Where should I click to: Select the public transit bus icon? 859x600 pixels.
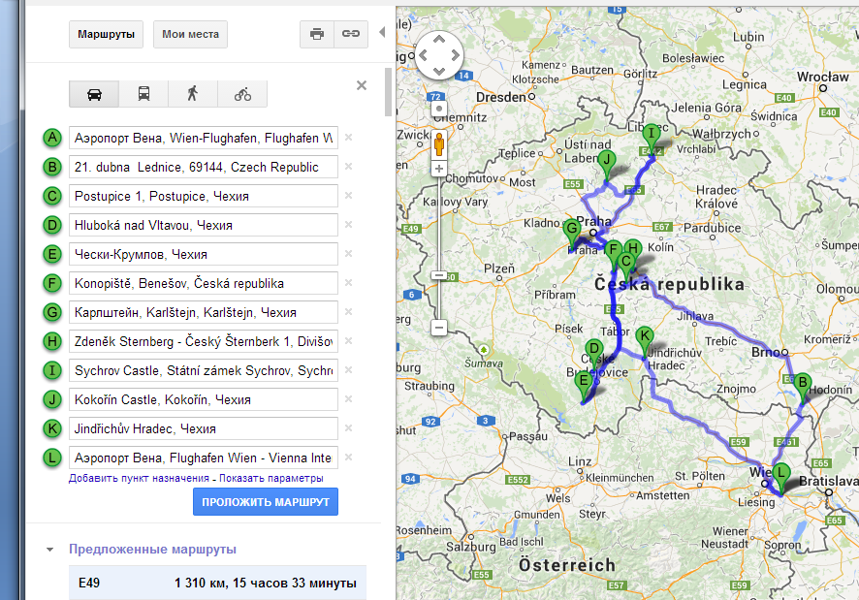143,94
